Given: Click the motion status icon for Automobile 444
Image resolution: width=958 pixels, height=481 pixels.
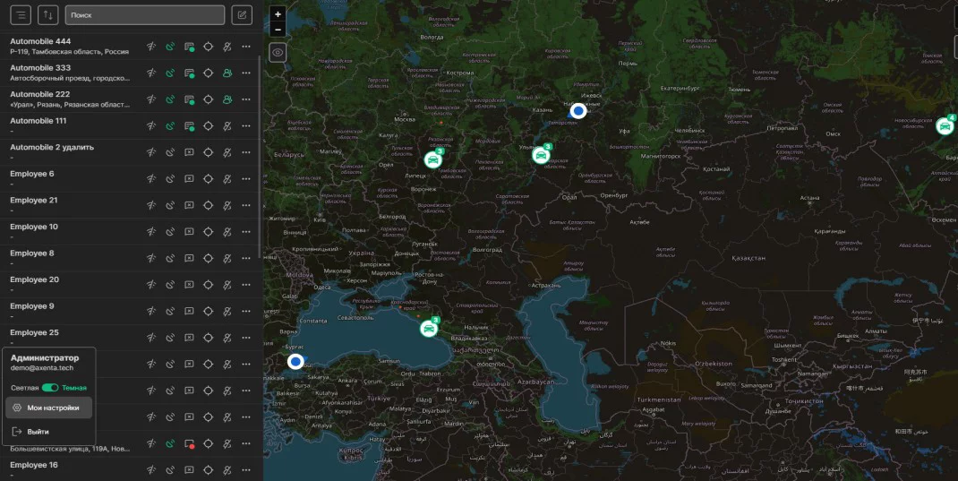Looking at the screenshot, I should (x=151, y=47).
